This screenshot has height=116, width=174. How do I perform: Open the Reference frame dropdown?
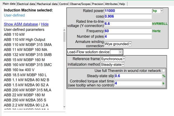[x=113, y=59]
